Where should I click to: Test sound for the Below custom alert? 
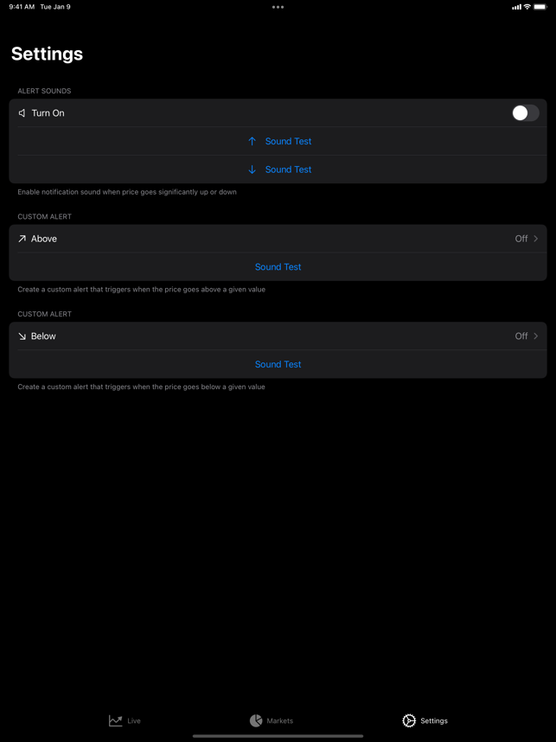tap(278, 364)
